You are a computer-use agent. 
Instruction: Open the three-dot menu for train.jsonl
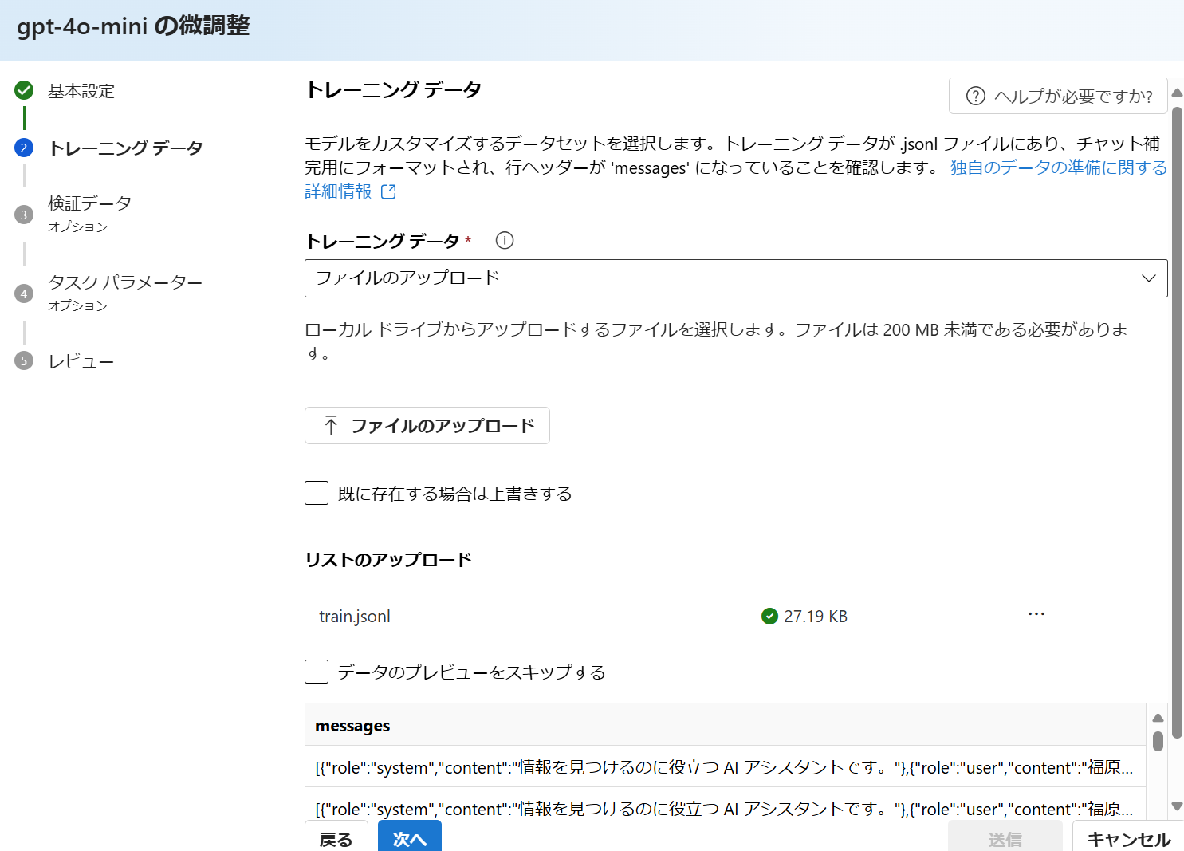(1036, 614)
